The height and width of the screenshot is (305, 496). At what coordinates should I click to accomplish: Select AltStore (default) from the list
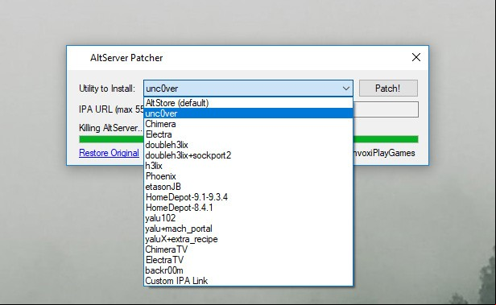pos(248,103)
